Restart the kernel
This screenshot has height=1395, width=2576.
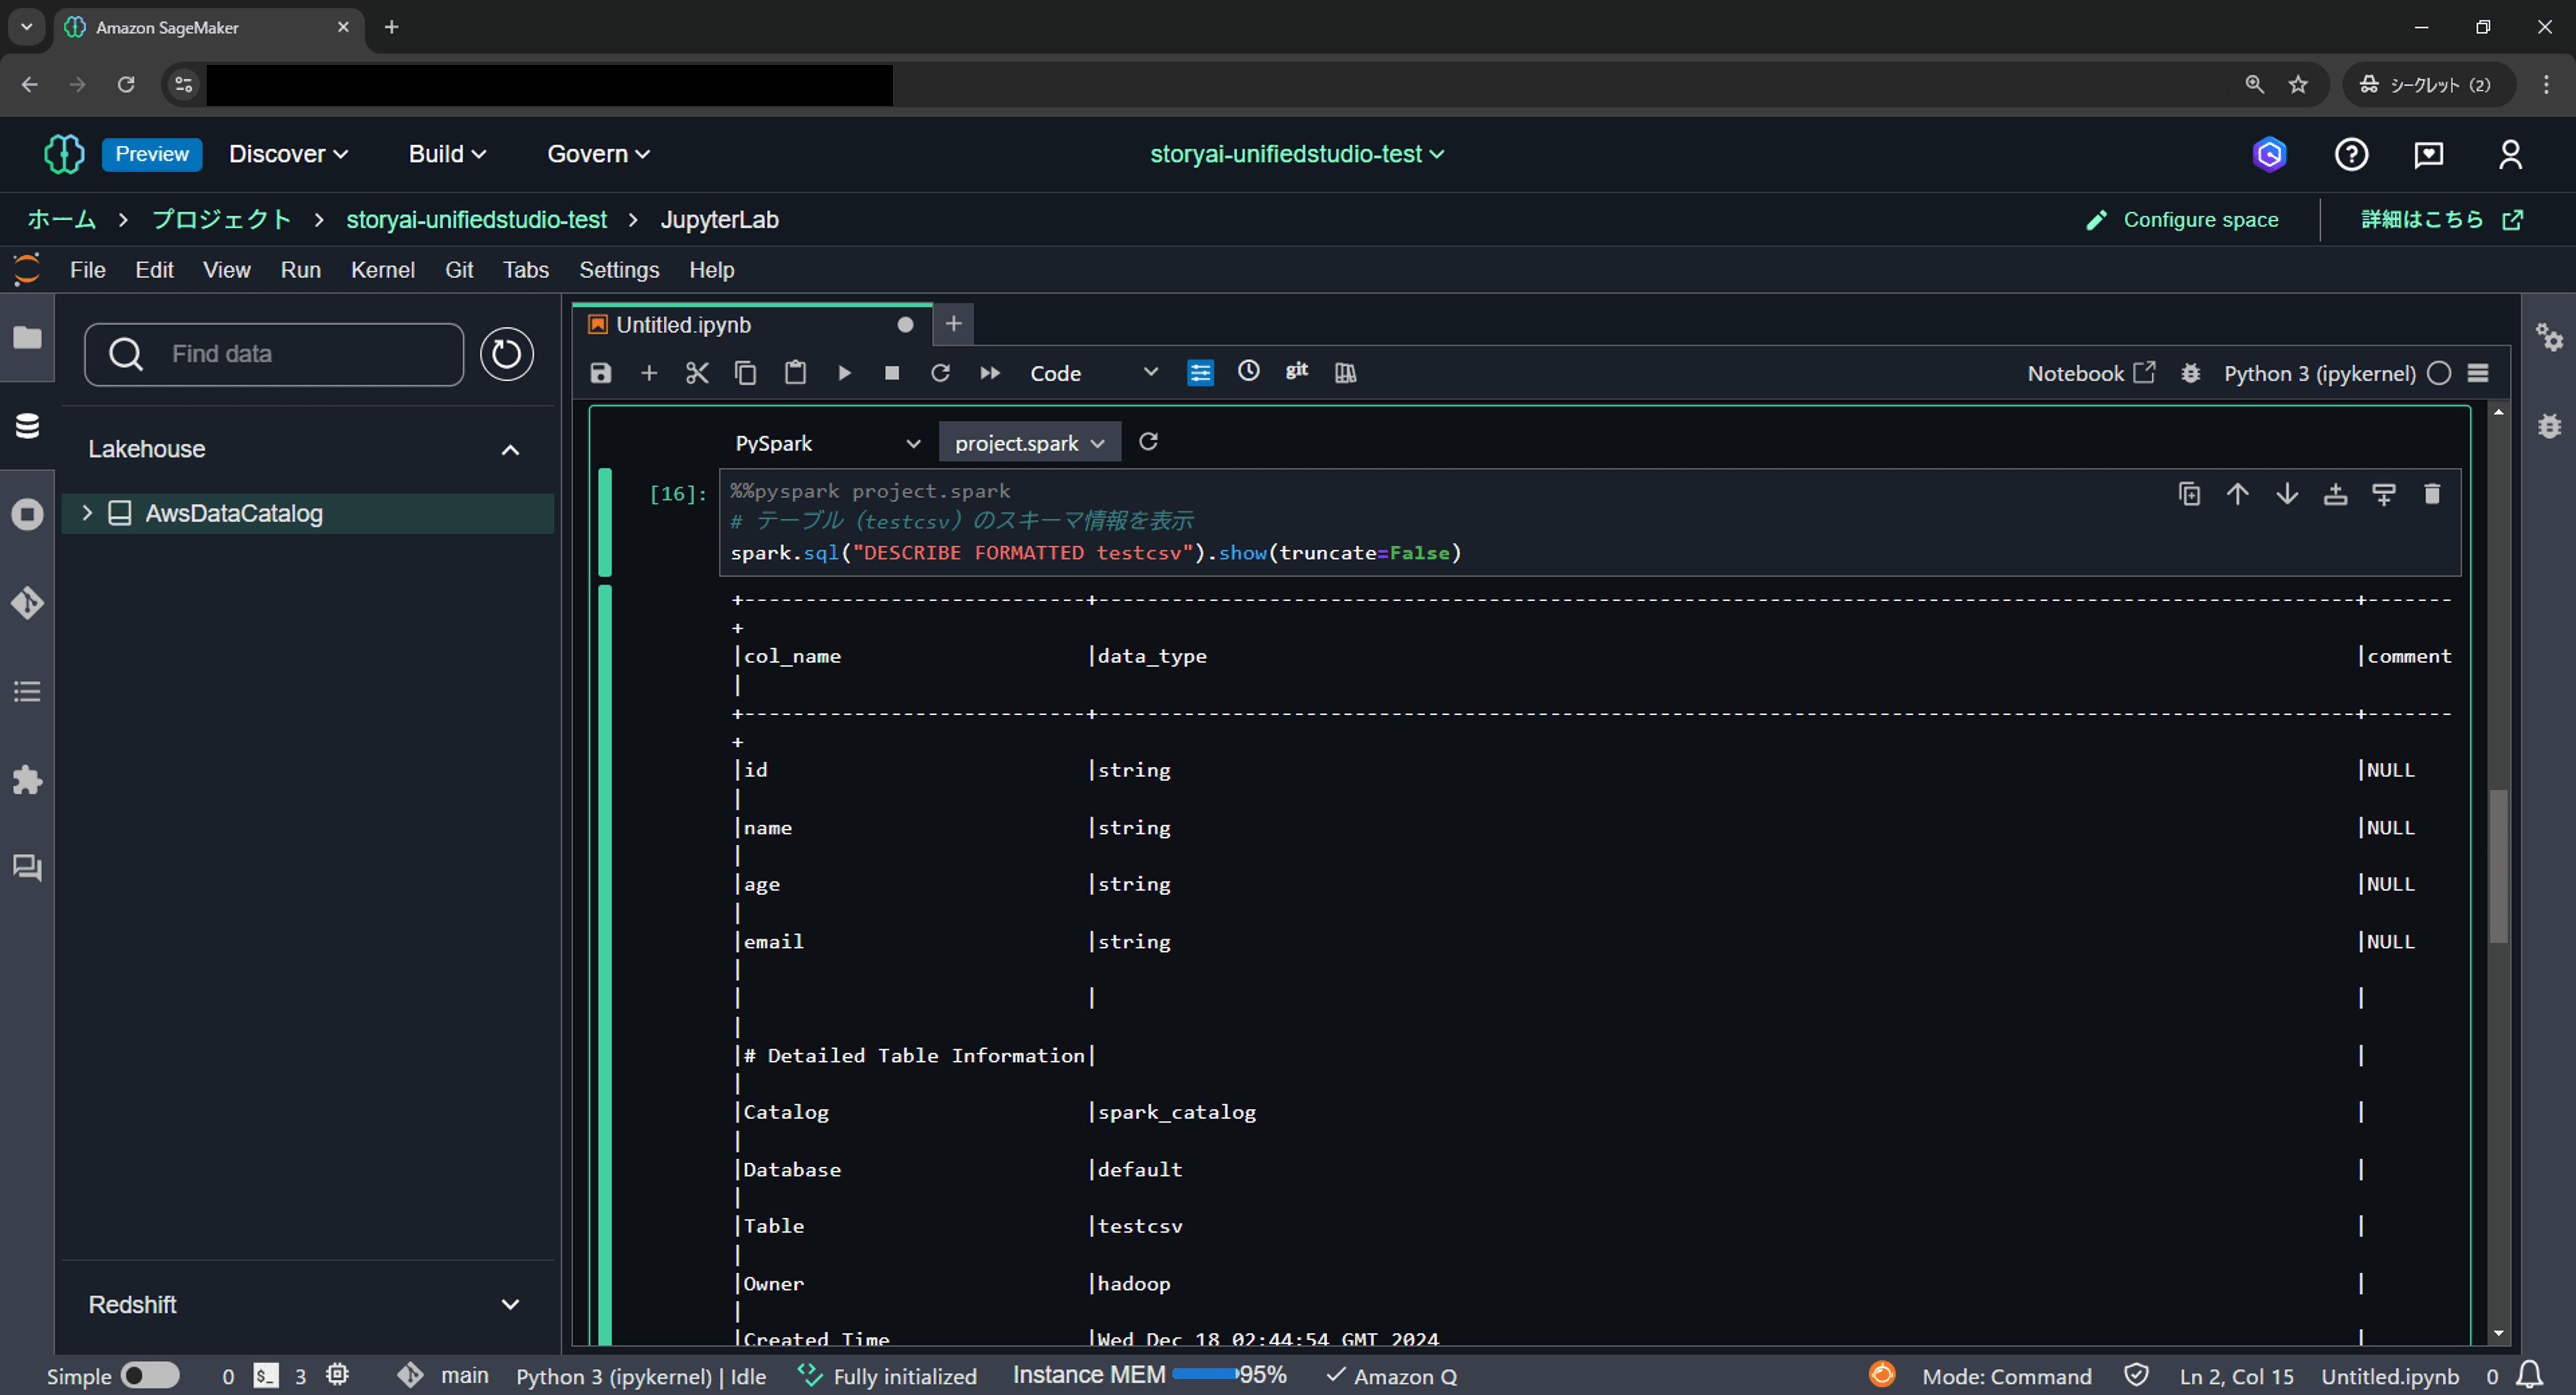[940, 373]
